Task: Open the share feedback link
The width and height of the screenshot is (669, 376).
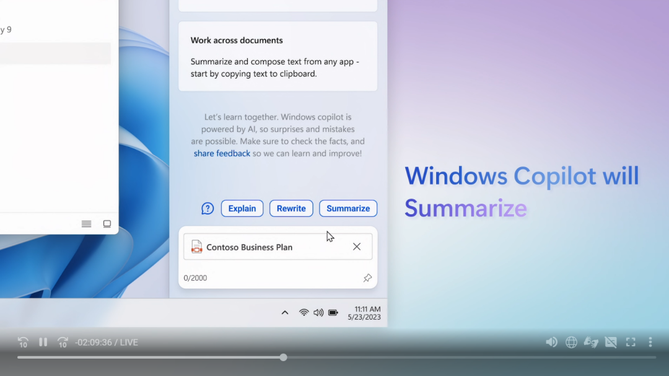Action: pos(222,153)
